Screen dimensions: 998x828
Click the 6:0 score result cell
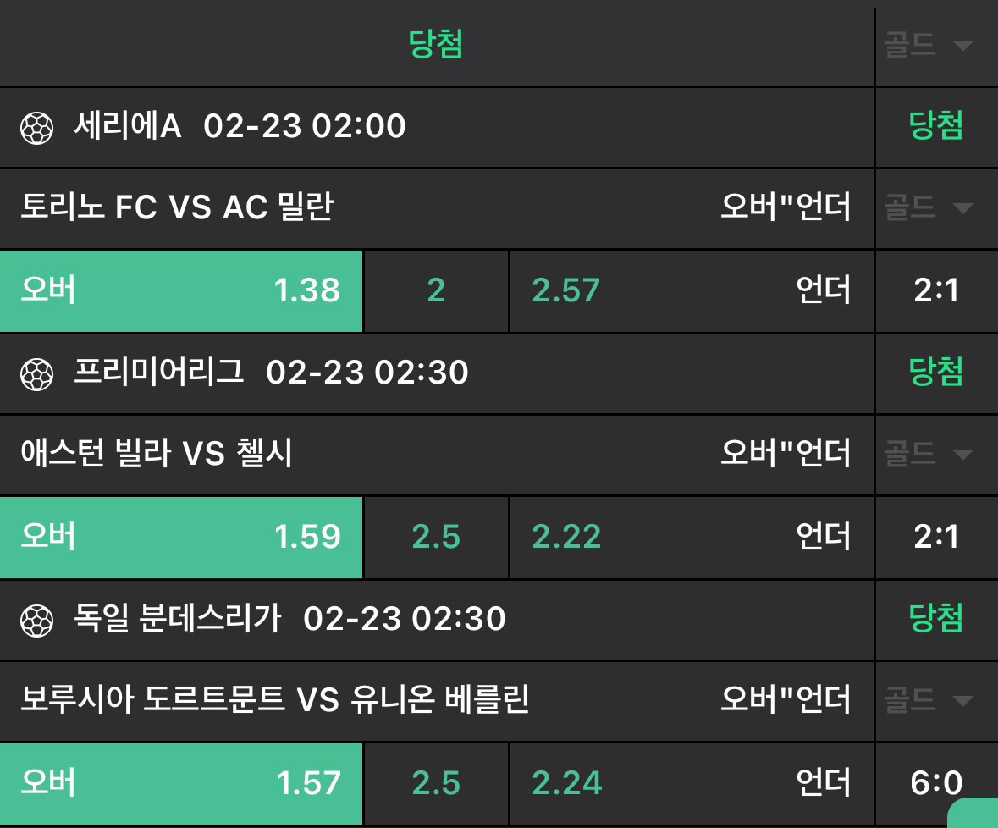tap(936, 783)
